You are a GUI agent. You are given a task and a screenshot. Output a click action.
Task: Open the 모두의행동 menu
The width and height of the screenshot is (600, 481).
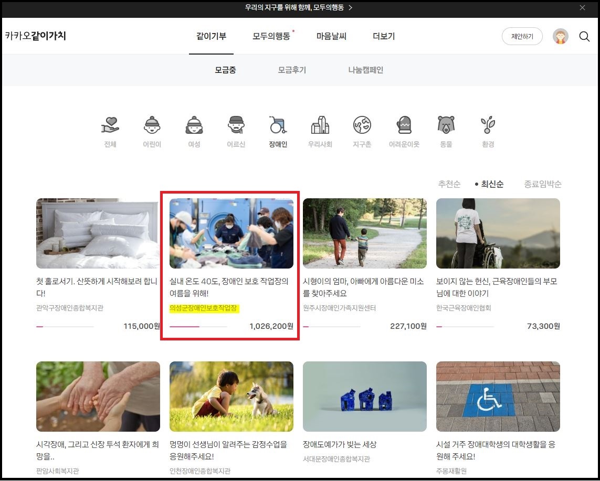coord(271,36)
